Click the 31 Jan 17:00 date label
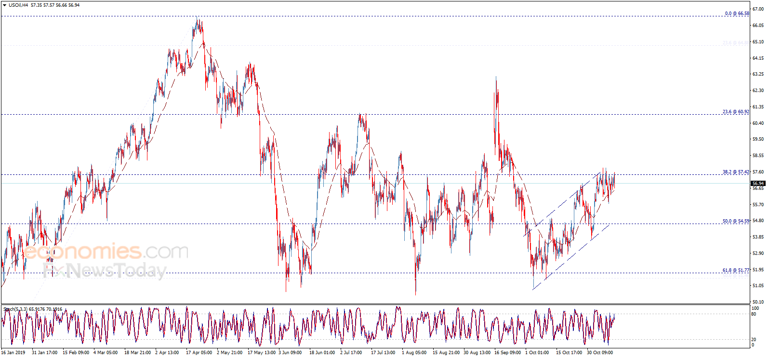The height and width of the screenshot is (358, 769). click(44, 353)
